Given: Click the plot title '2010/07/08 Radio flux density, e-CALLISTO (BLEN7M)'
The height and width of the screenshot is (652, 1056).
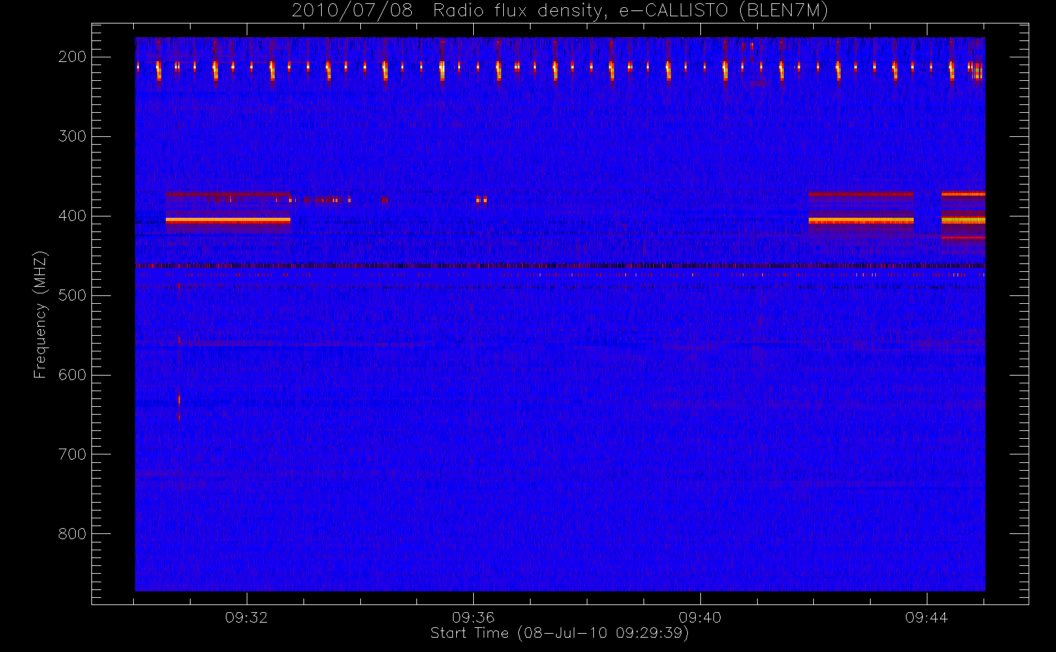Looking at the screenshot, I should [560, 11].
